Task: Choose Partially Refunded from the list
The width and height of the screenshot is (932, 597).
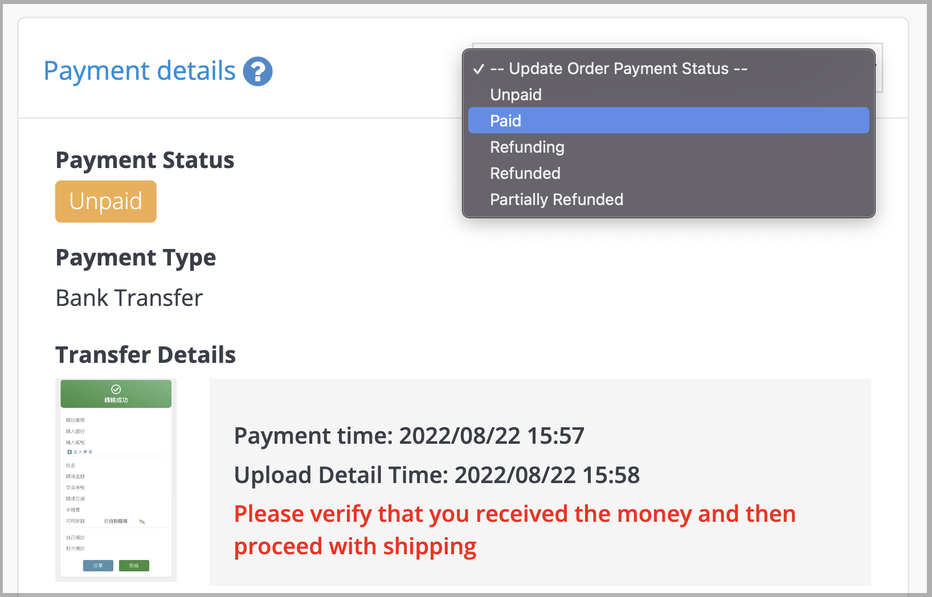Action: (668, 199)
